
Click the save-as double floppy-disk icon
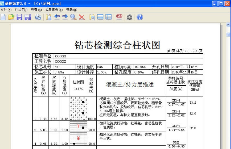(28, 17)
